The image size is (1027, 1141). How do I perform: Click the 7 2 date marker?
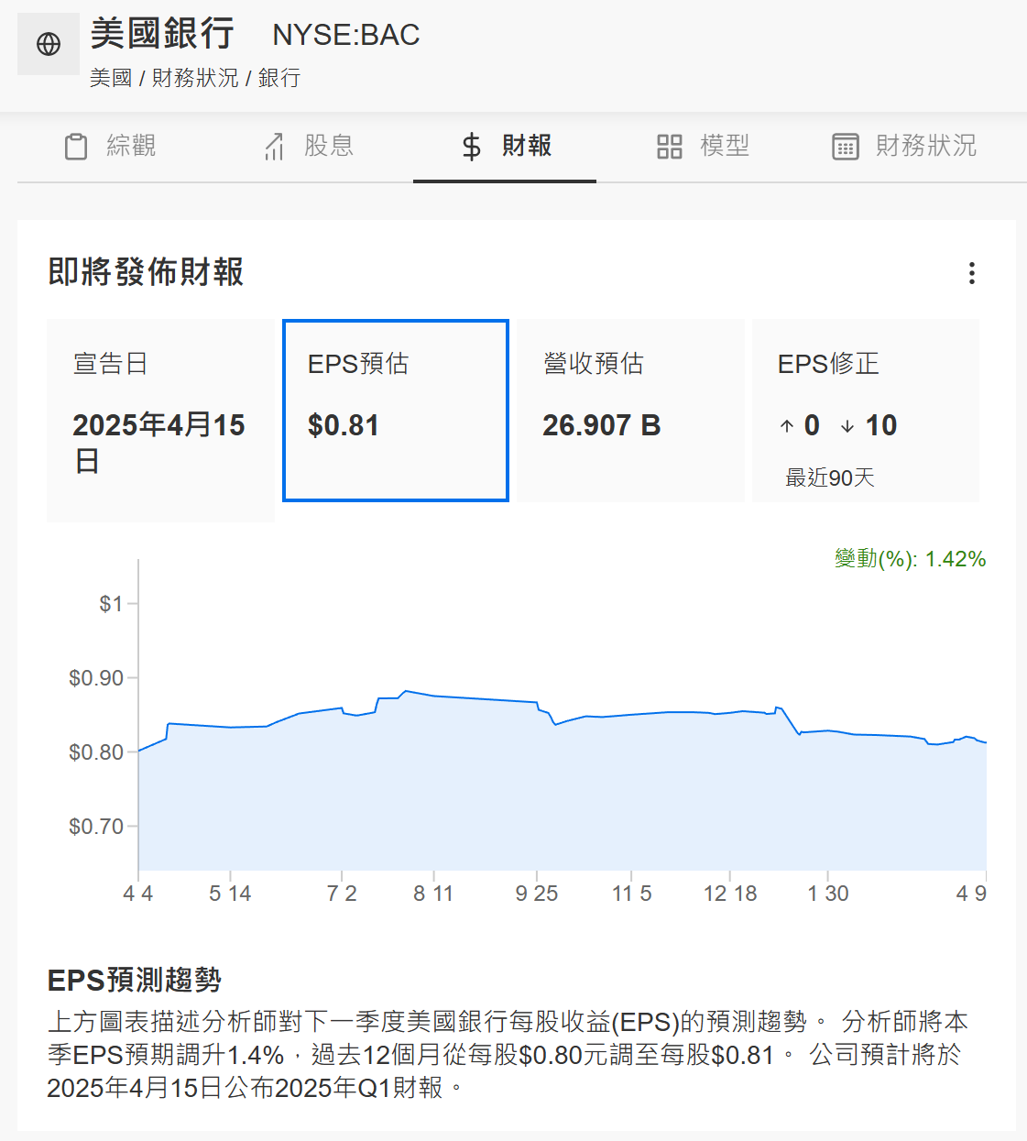[342, 894]
